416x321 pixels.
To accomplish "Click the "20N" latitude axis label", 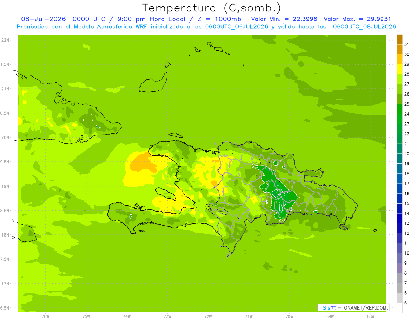I will coord(5,137).
